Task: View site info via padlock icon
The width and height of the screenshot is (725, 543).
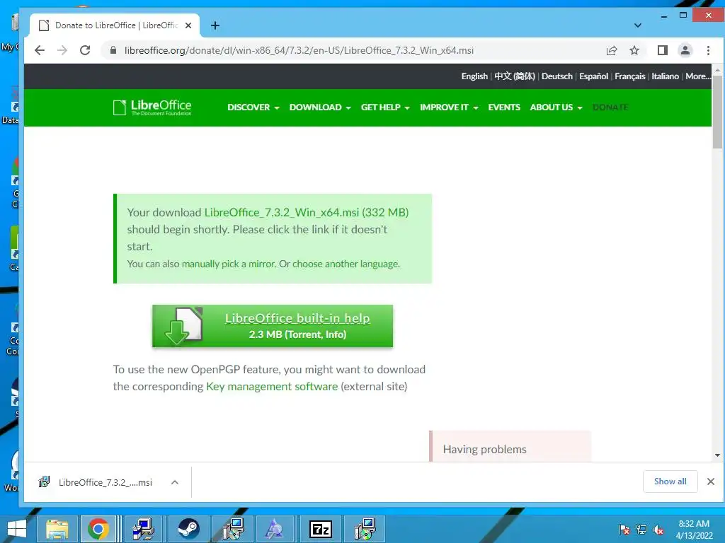Action: (x=113, y=50)
